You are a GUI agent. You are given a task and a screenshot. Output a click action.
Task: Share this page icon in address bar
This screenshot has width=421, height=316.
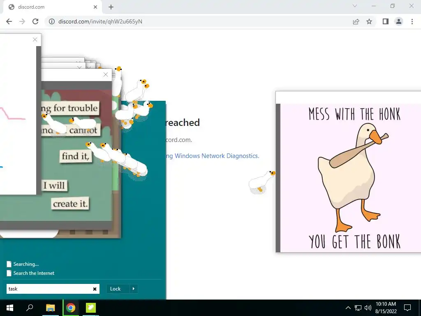(x=356, y=21)
